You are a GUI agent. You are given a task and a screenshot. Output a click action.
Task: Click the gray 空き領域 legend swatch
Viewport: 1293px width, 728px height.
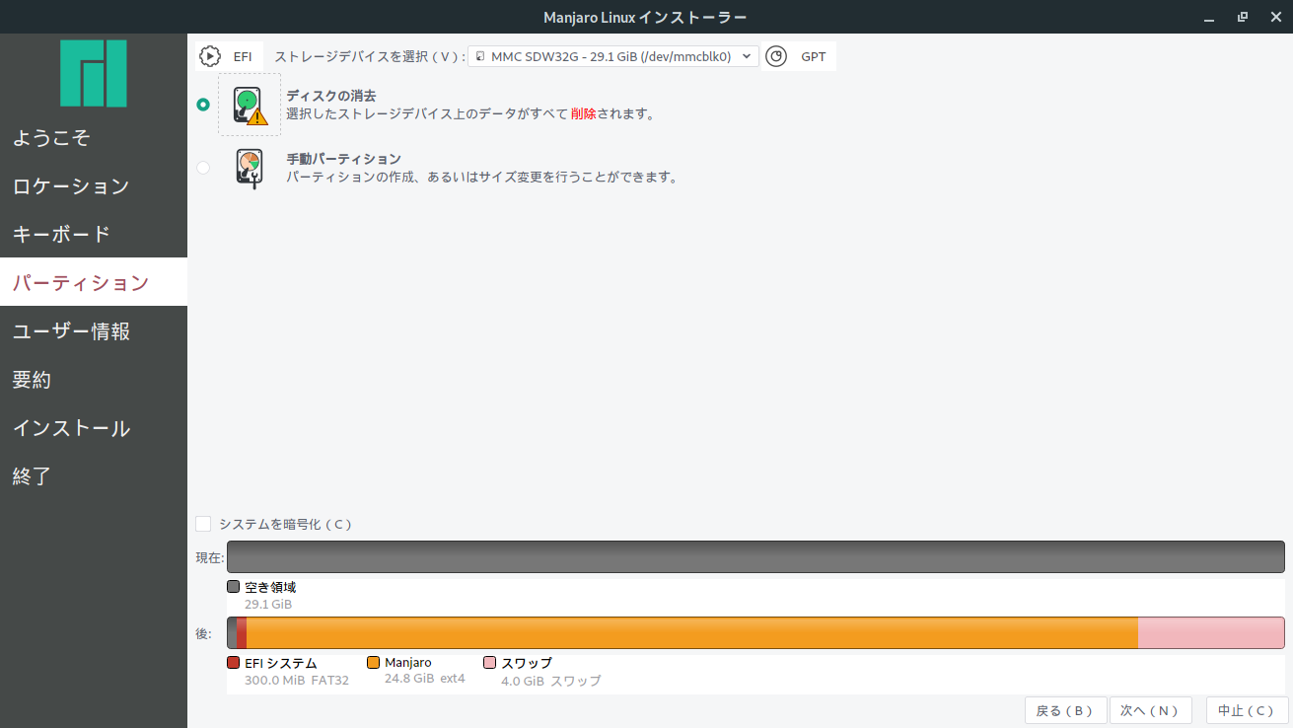point(234,586)
